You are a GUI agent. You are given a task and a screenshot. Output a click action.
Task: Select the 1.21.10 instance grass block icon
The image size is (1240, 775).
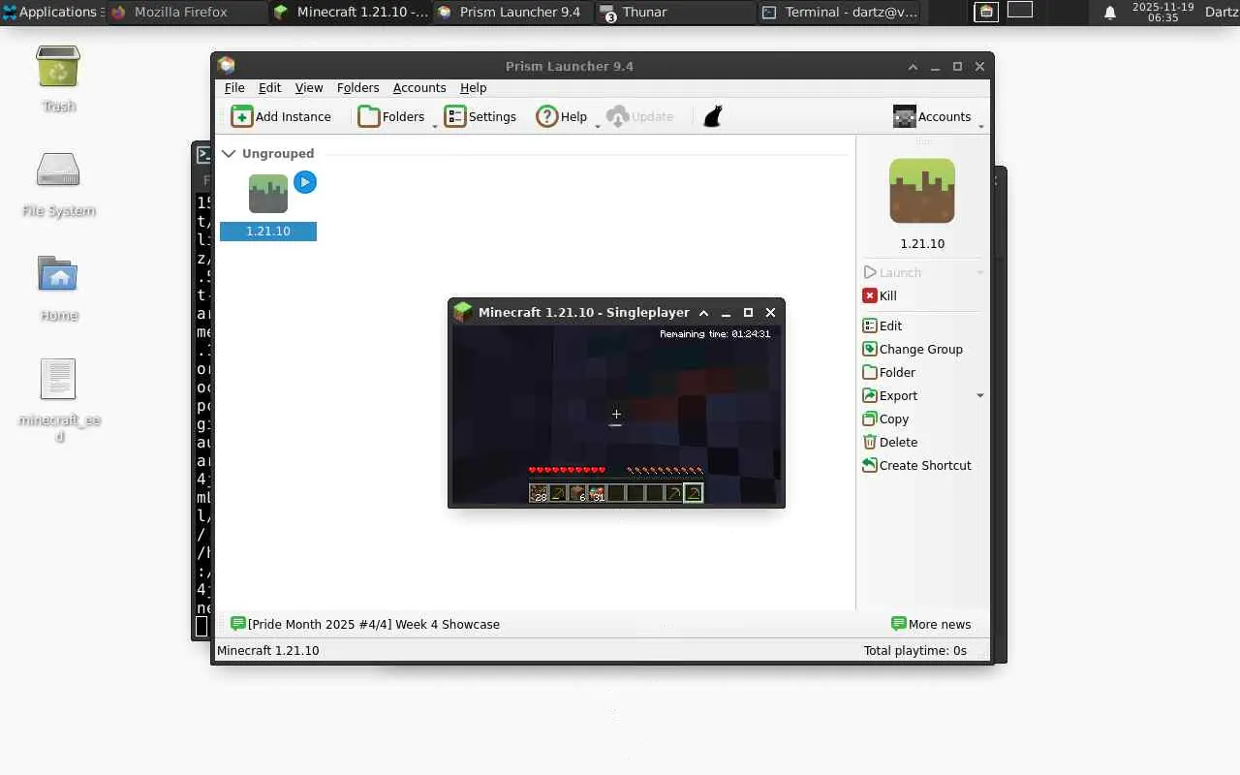coord(268,194)
